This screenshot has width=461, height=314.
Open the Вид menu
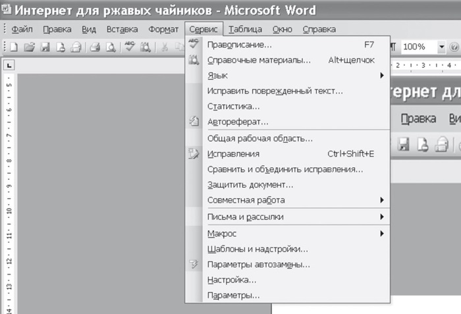tap(89, 30)
